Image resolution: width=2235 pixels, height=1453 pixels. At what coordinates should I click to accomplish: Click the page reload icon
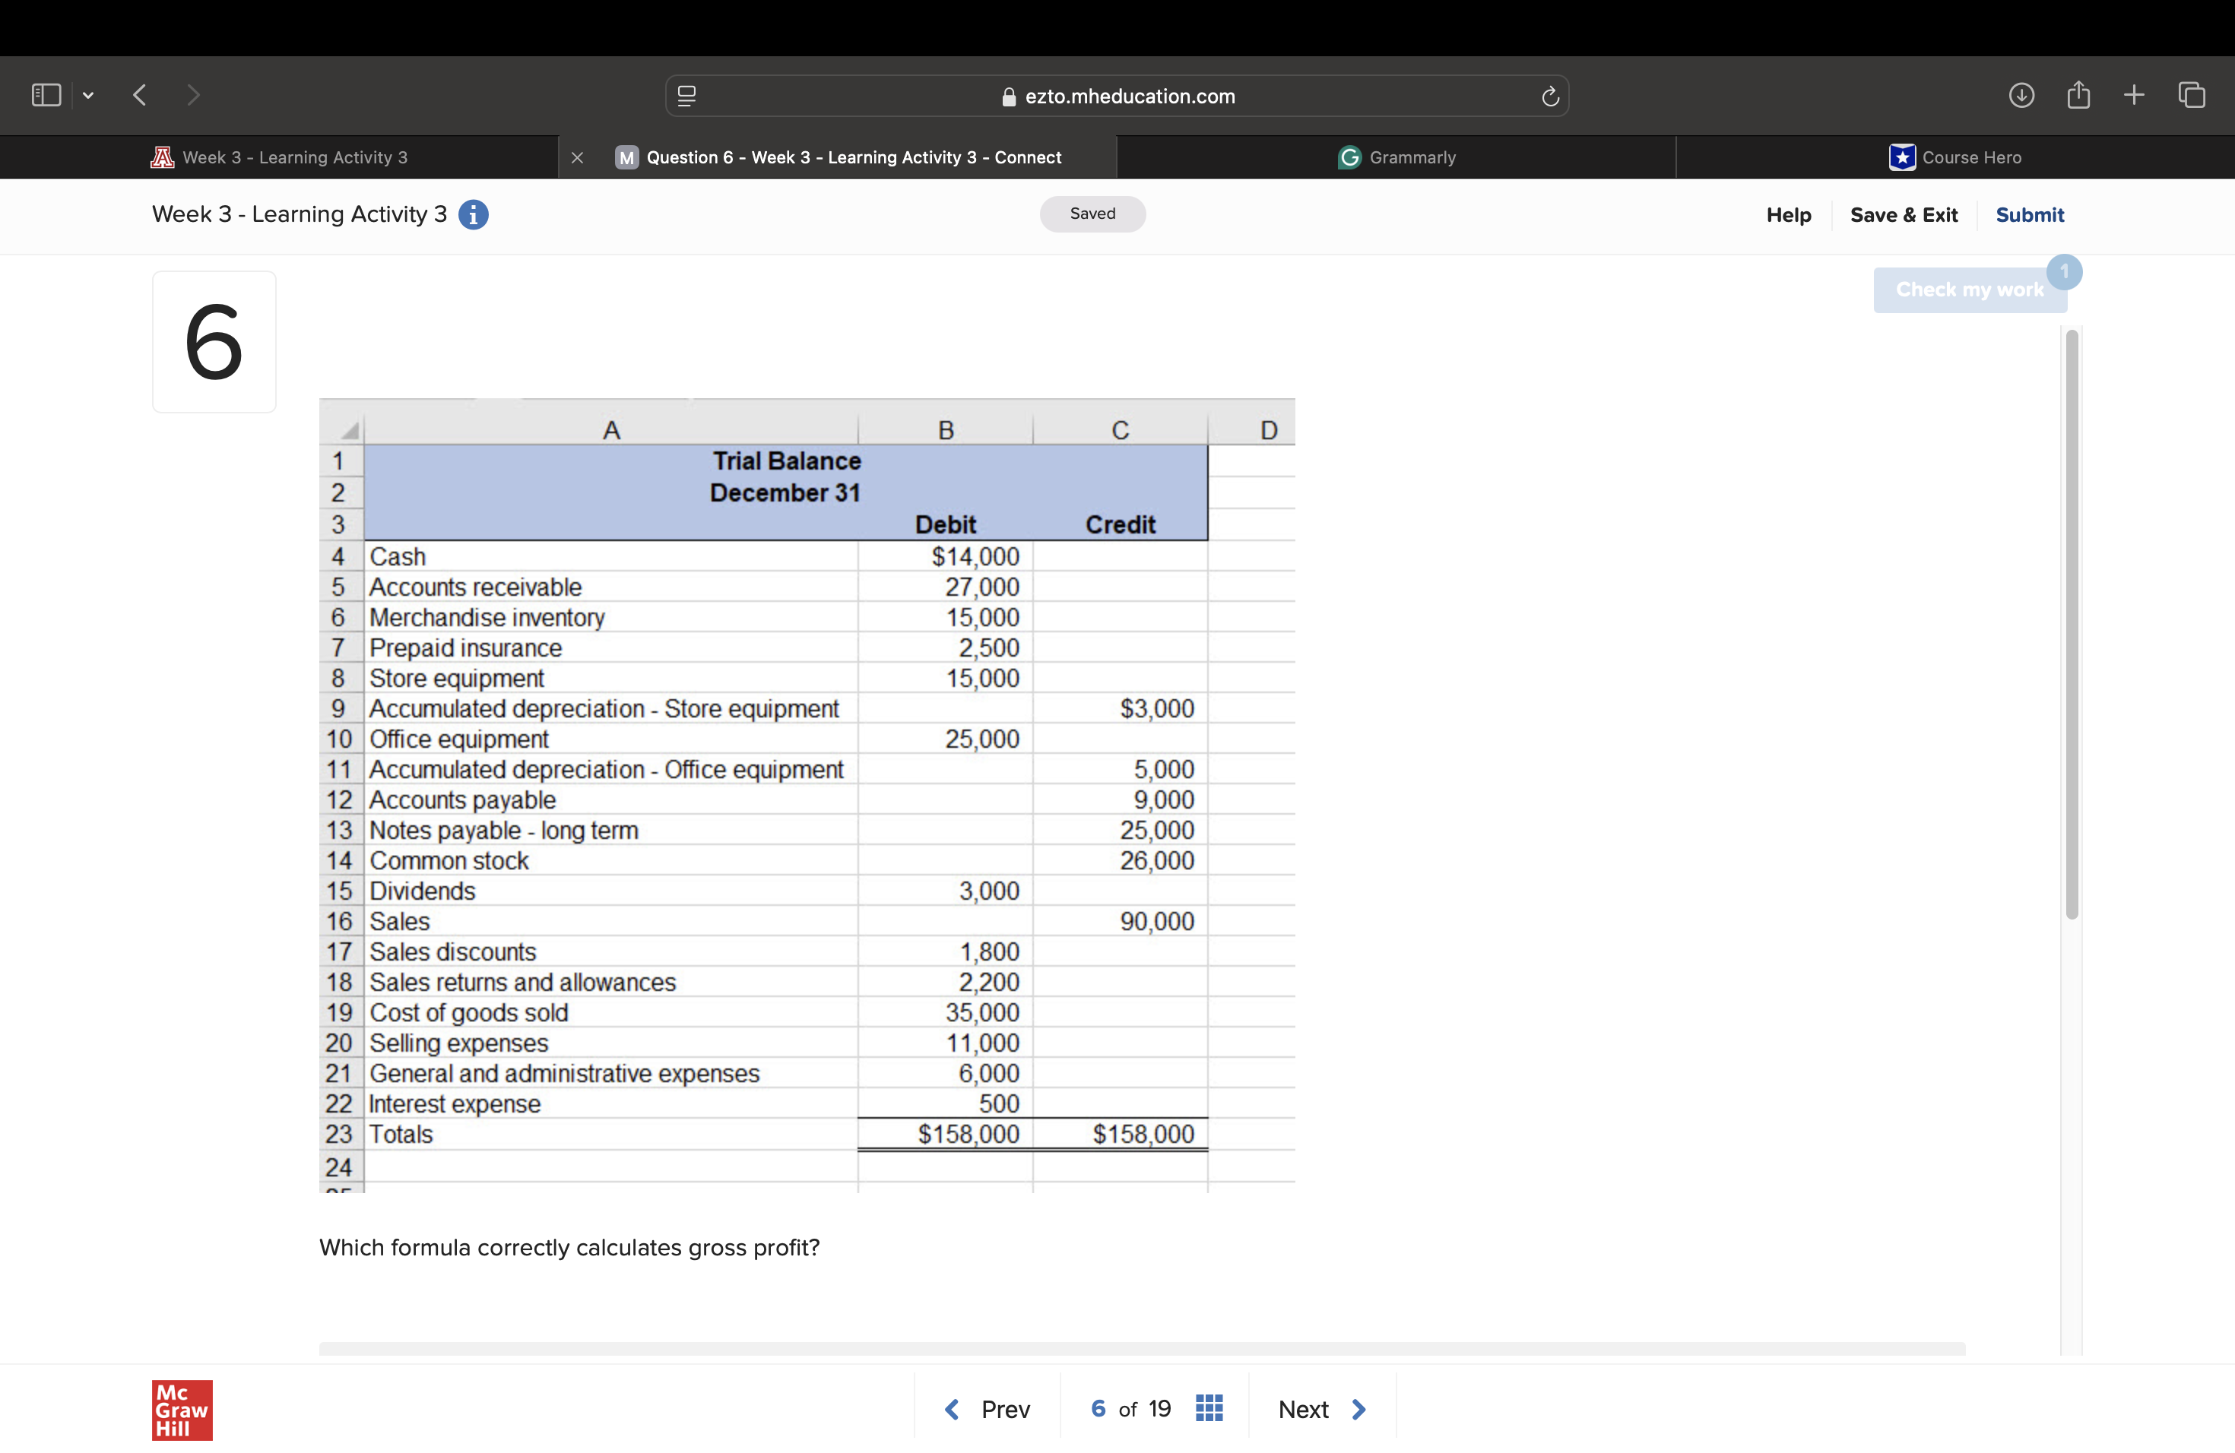[1549, 96]
